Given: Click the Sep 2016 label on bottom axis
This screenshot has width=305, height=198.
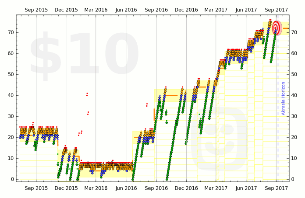Looking at the screenshot, I should coord(156,188).
